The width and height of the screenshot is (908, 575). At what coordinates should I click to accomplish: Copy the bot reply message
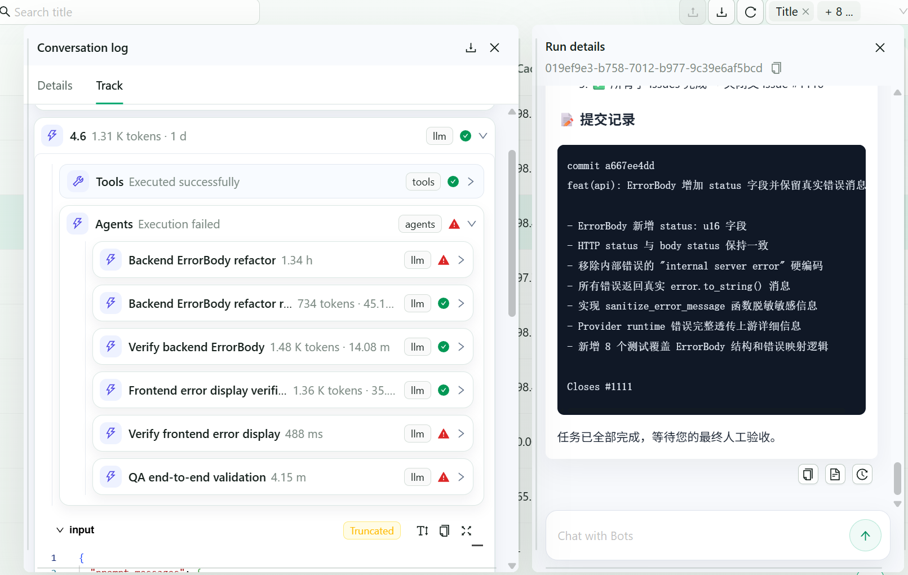coord(808,474)
